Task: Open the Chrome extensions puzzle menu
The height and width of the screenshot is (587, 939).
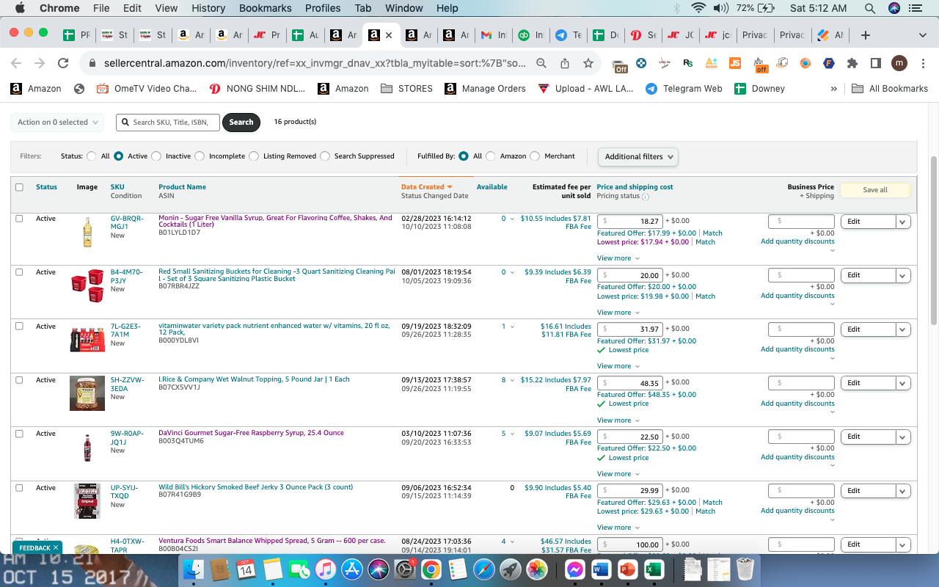Action: (x=852, y=63)
